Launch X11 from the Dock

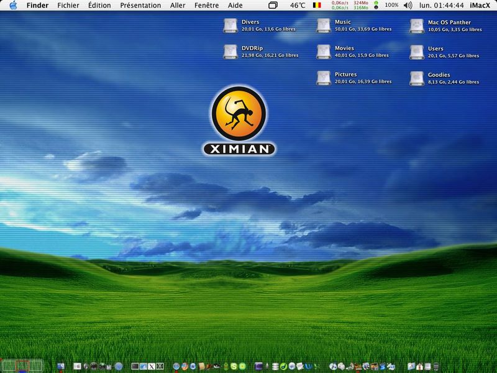(152, 366)
